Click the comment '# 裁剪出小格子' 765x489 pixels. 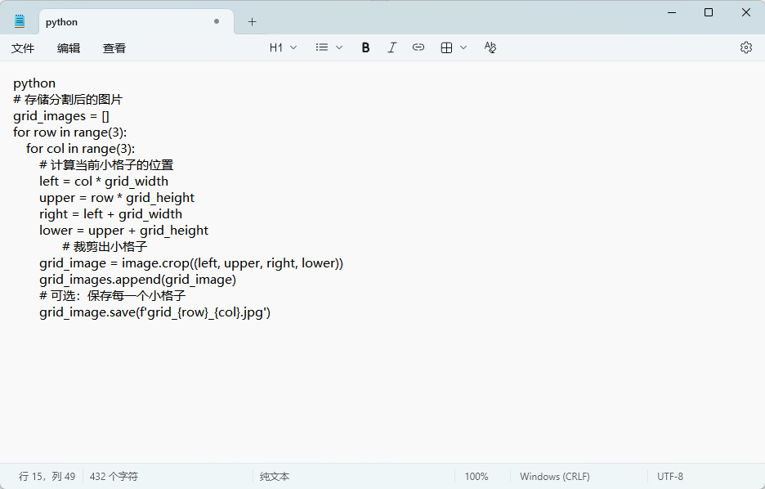(x=105, y=247)
